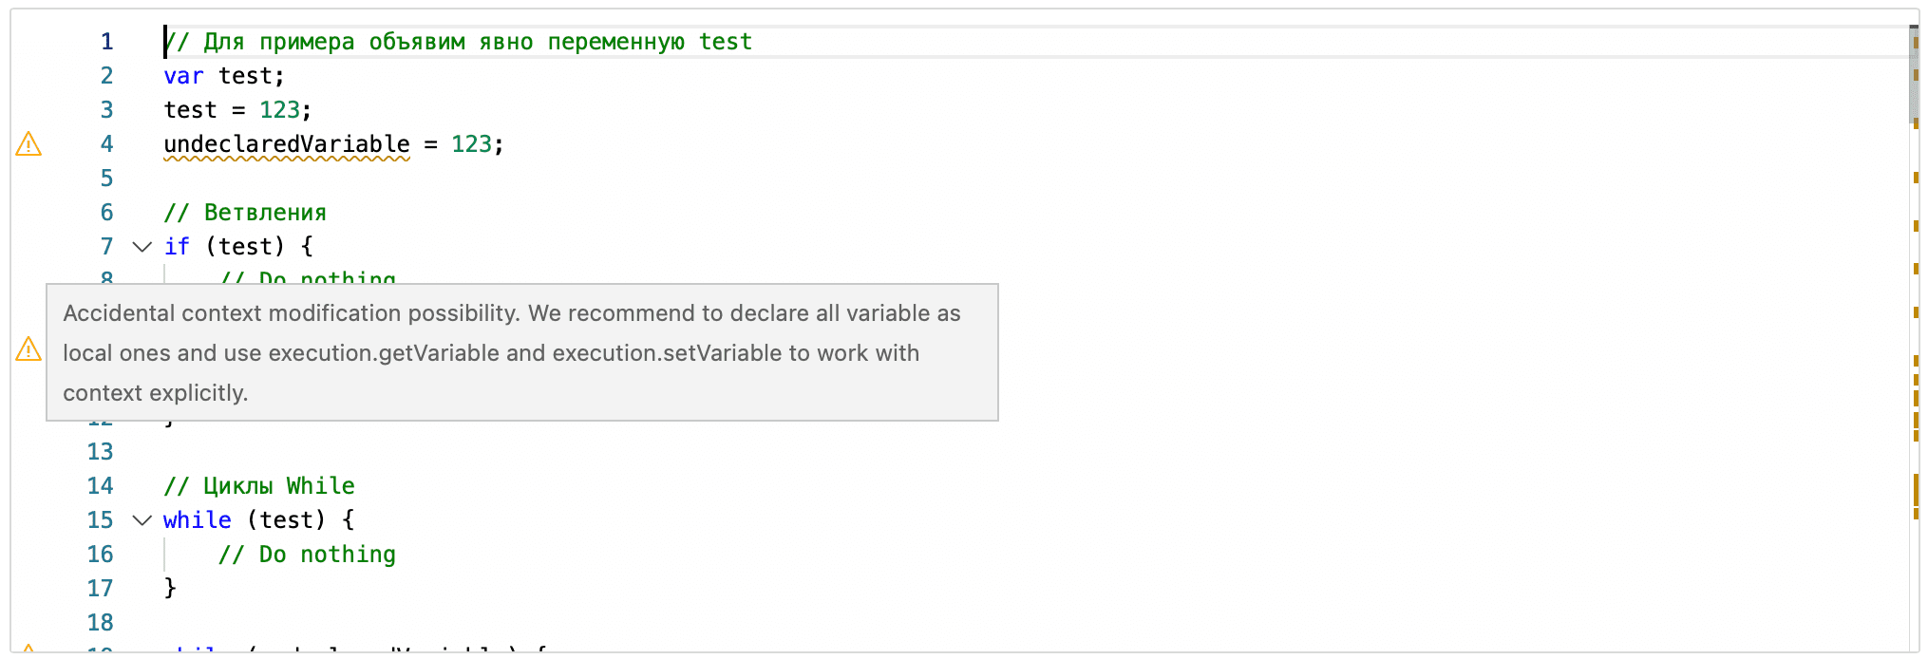Screen dimensions: 1928x659
Task: Click line number 14 in the gutter
Action: [x=100, y=486]
